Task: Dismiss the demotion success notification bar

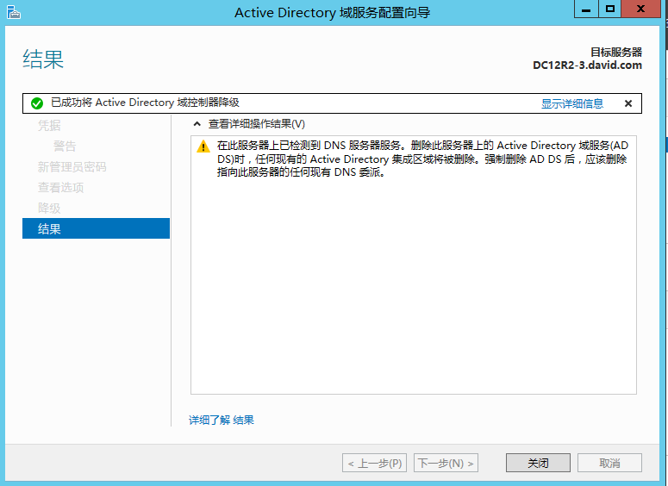Action: (628, 103)
